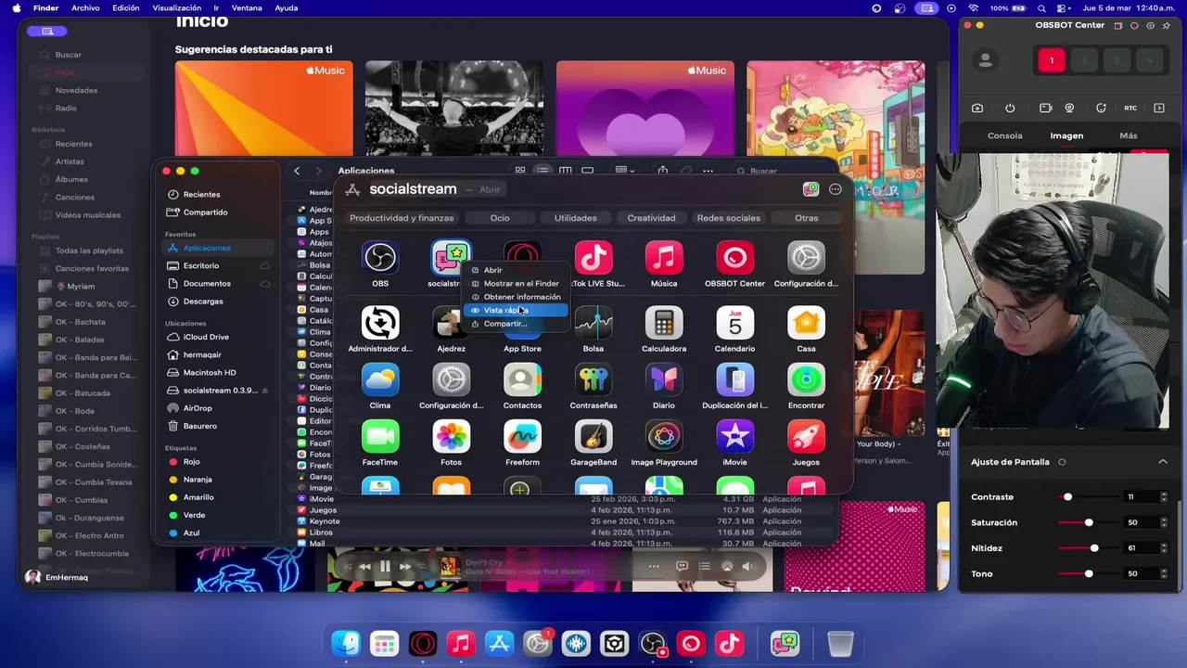This screenshot has height=668, width=1187.
Task: Click the RTC button in OBSBOT Center
Action: (x=1130, y=108)
